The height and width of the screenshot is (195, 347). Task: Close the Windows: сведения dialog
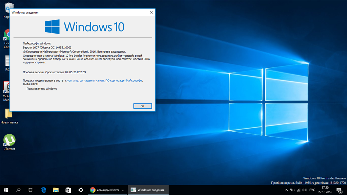151,13
